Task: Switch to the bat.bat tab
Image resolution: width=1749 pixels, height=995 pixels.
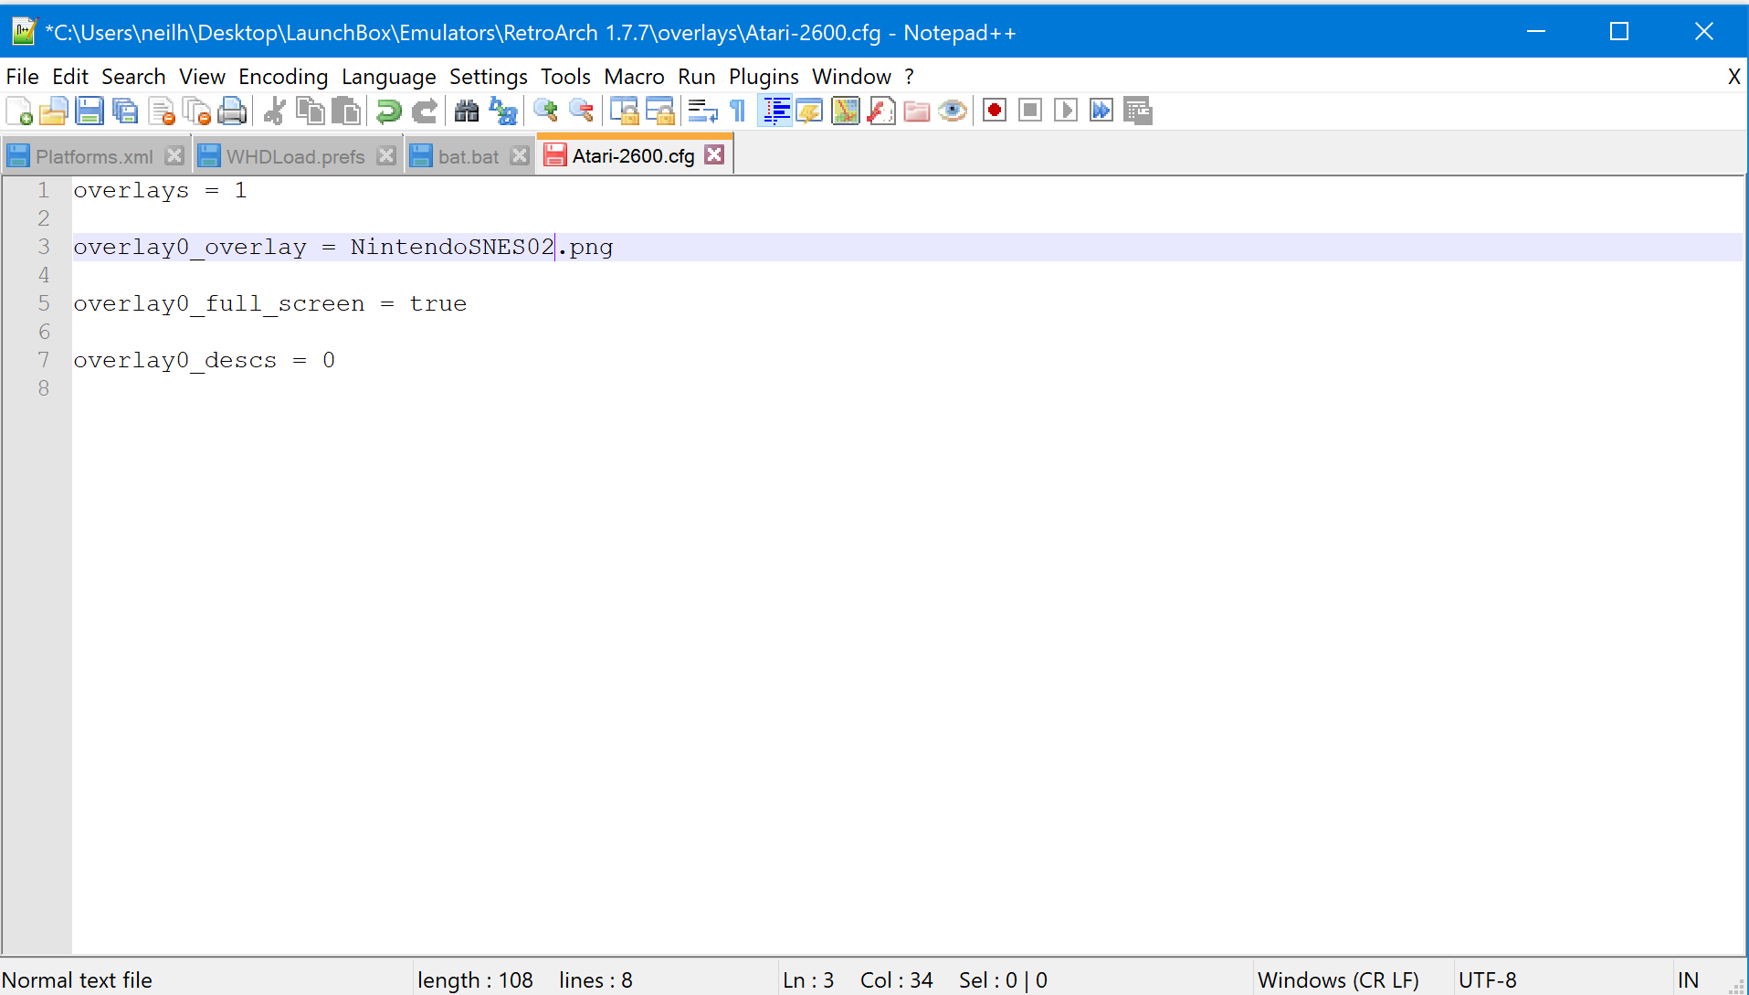Action: click(469, 156)
